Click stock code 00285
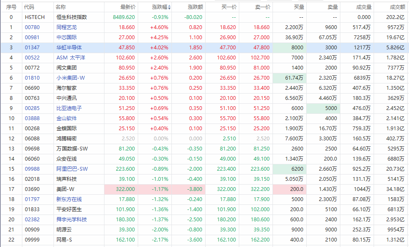The width and height of the screenshot is (409, 247). point(32,108)
